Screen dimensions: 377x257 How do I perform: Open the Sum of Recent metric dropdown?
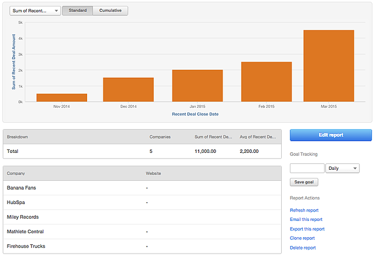(35, 10)
